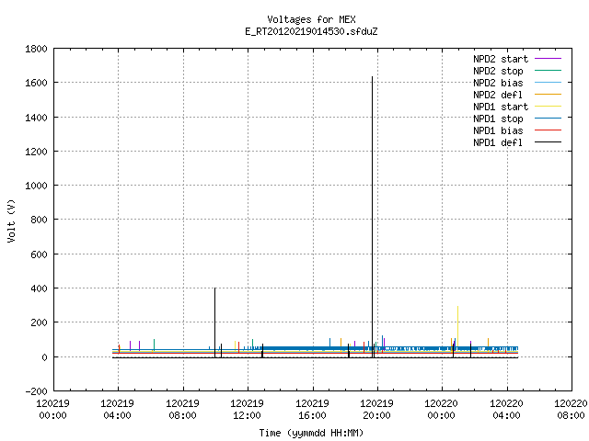Click the light blue NPD2 bias legend line
This screenshot has height=441, width=589.
[549, 82]
